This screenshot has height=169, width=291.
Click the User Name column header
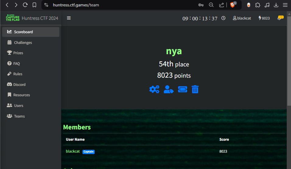75,139
